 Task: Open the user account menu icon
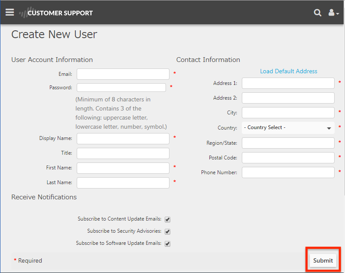point(333,13)
